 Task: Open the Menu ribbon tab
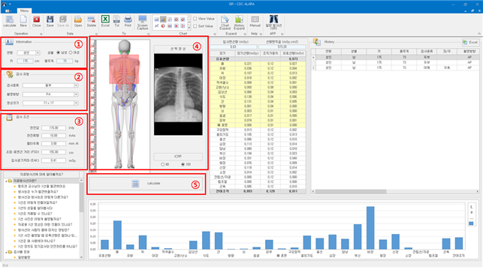click(24, 10)
